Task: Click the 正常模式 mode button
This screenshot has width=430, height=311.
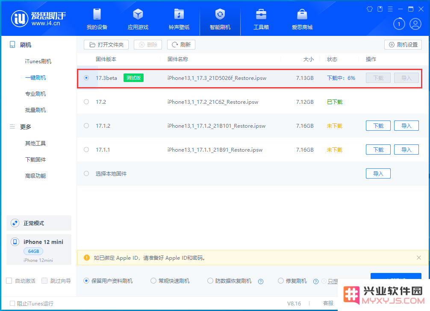Action: [38, 223]
